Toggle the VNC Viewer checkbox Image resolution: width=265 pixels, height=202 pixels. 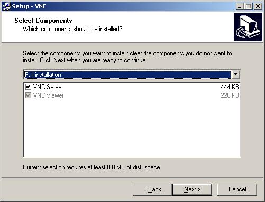28,95
